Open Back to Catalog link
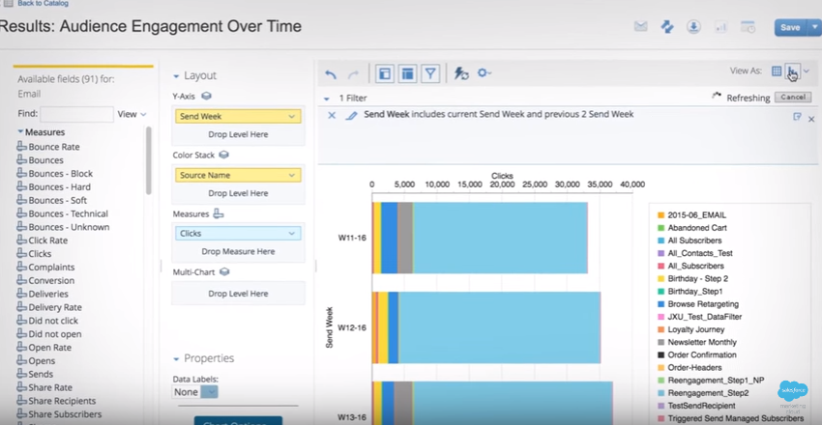Viewport: 822px width, 425px height. [x=43, y=3]
